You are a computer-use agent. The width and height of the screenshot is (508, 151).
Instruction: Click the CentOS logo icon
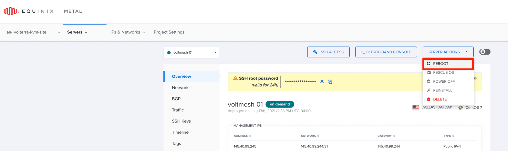click(460, 108)
